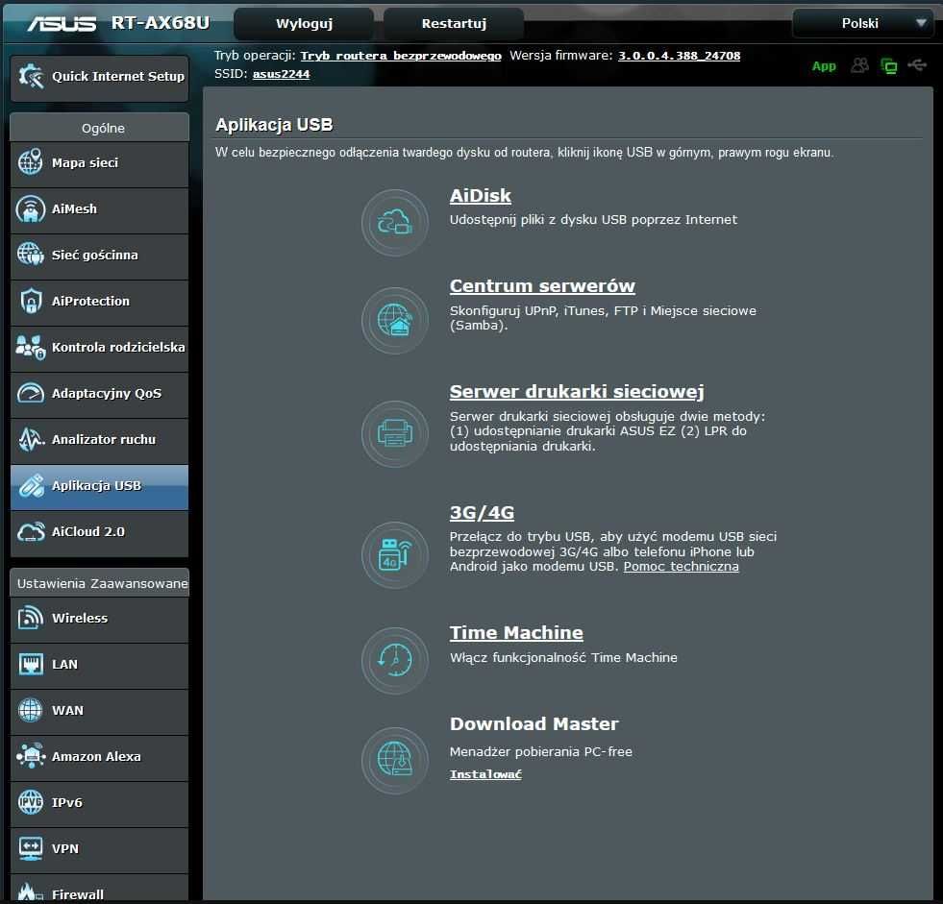943x904 pixels.
Task: Click the Pomoc techniczna link
Action: tap(681, 566)
